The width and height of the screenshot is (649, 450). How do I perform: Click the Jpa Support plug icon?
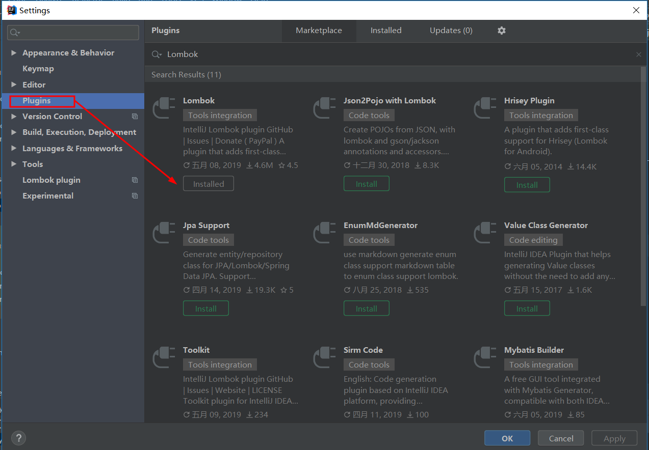164,233
